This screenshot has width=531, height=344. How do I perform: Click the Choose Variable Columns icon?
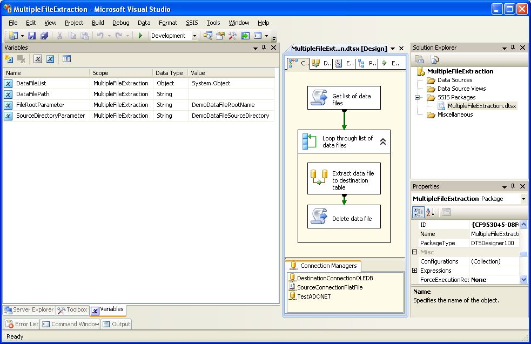66,59
